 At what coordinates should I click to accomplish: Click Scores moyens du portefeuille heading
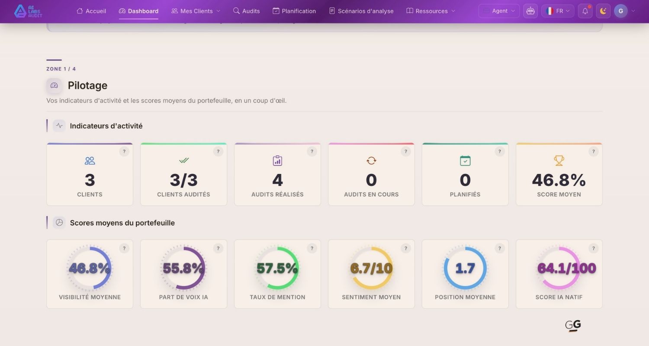122,223
